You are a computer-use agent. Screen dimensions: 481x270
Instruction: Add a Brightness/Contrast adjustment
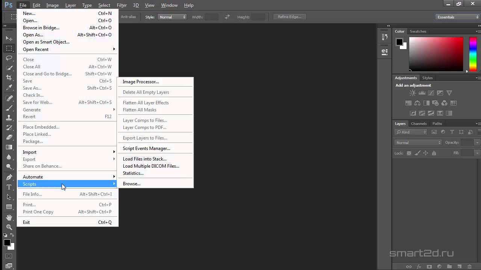pyautogui.click(x=413, y=93)
